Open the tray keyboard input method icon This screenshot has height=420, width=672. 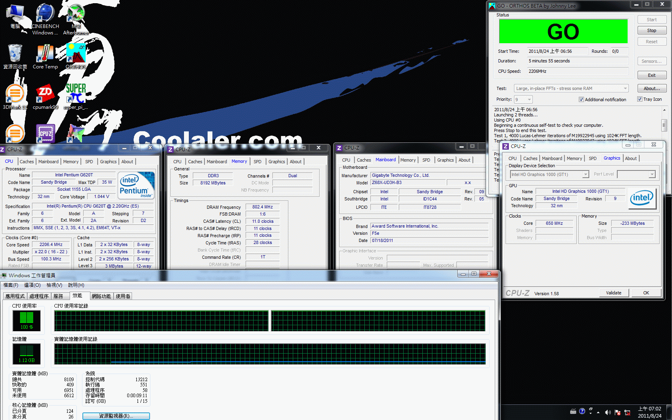tap(573, 411)
